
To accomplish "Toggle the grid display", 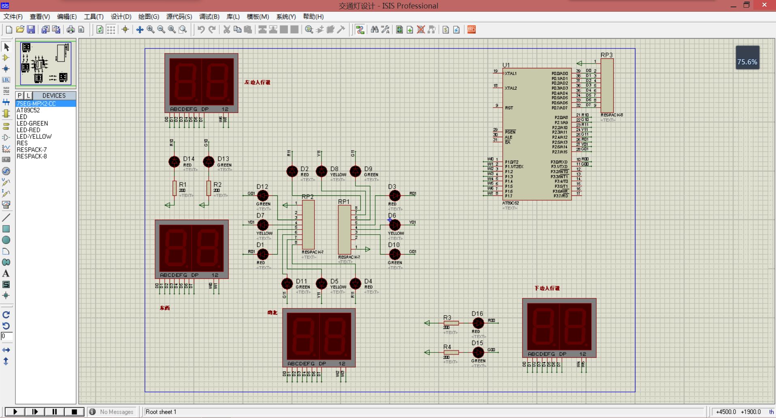I will [x=111, y=30].
